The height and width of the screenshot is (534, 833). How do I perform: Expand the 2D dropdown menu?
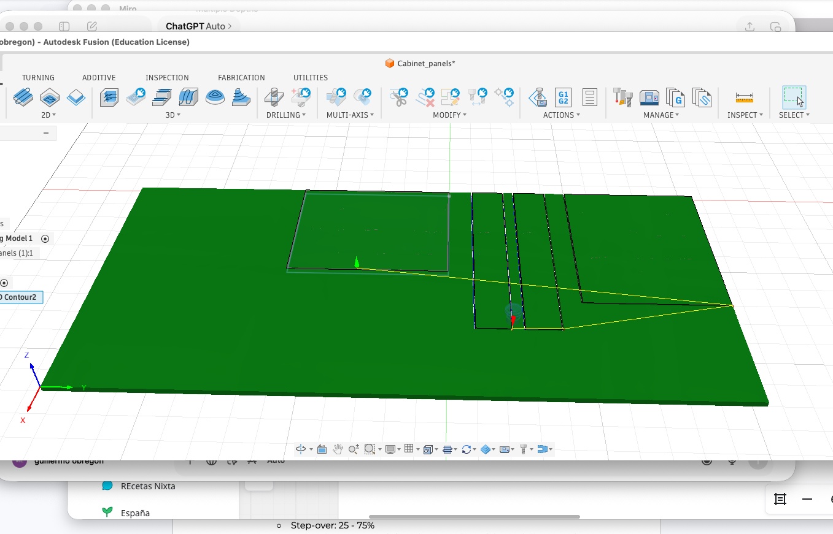48,115
